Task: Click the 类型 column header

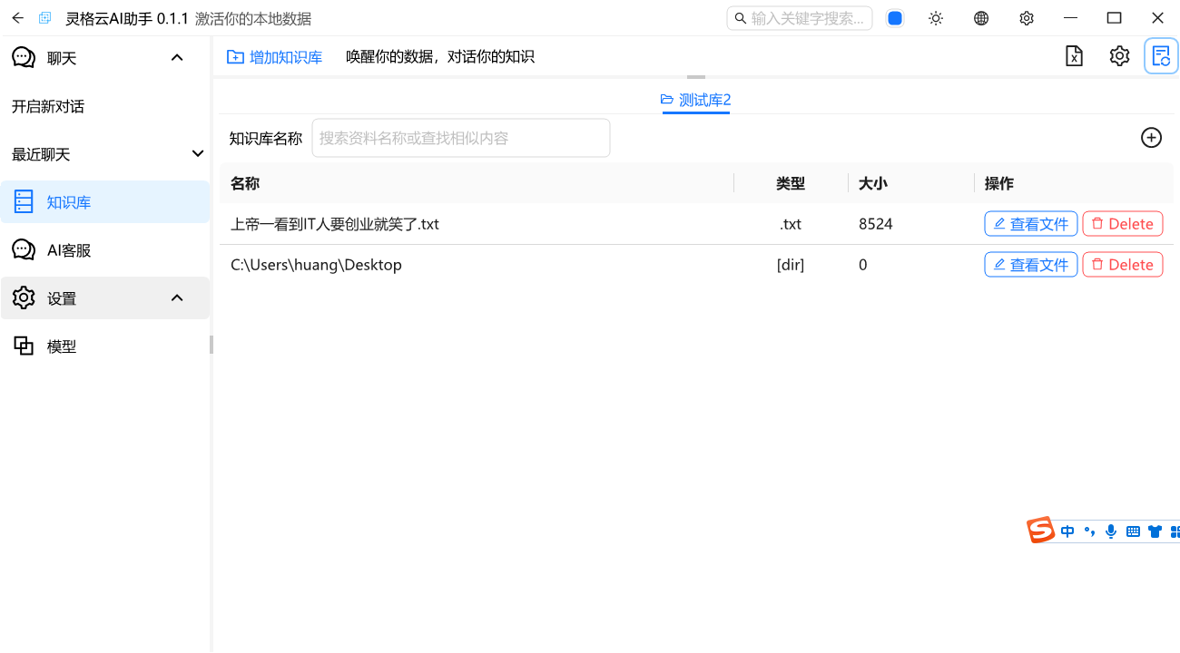Action: coord(791,183)
